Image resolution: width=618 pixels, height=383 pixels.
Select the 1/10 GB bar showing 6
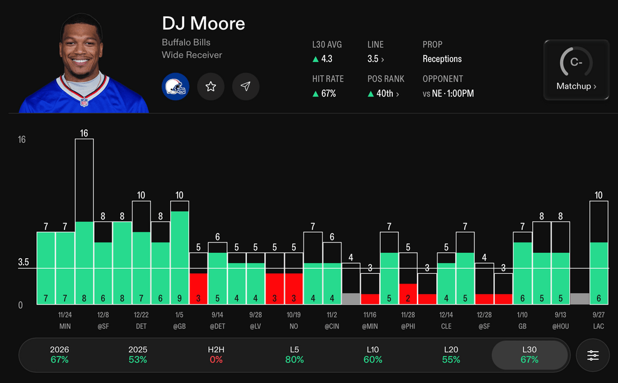(522, 268)
